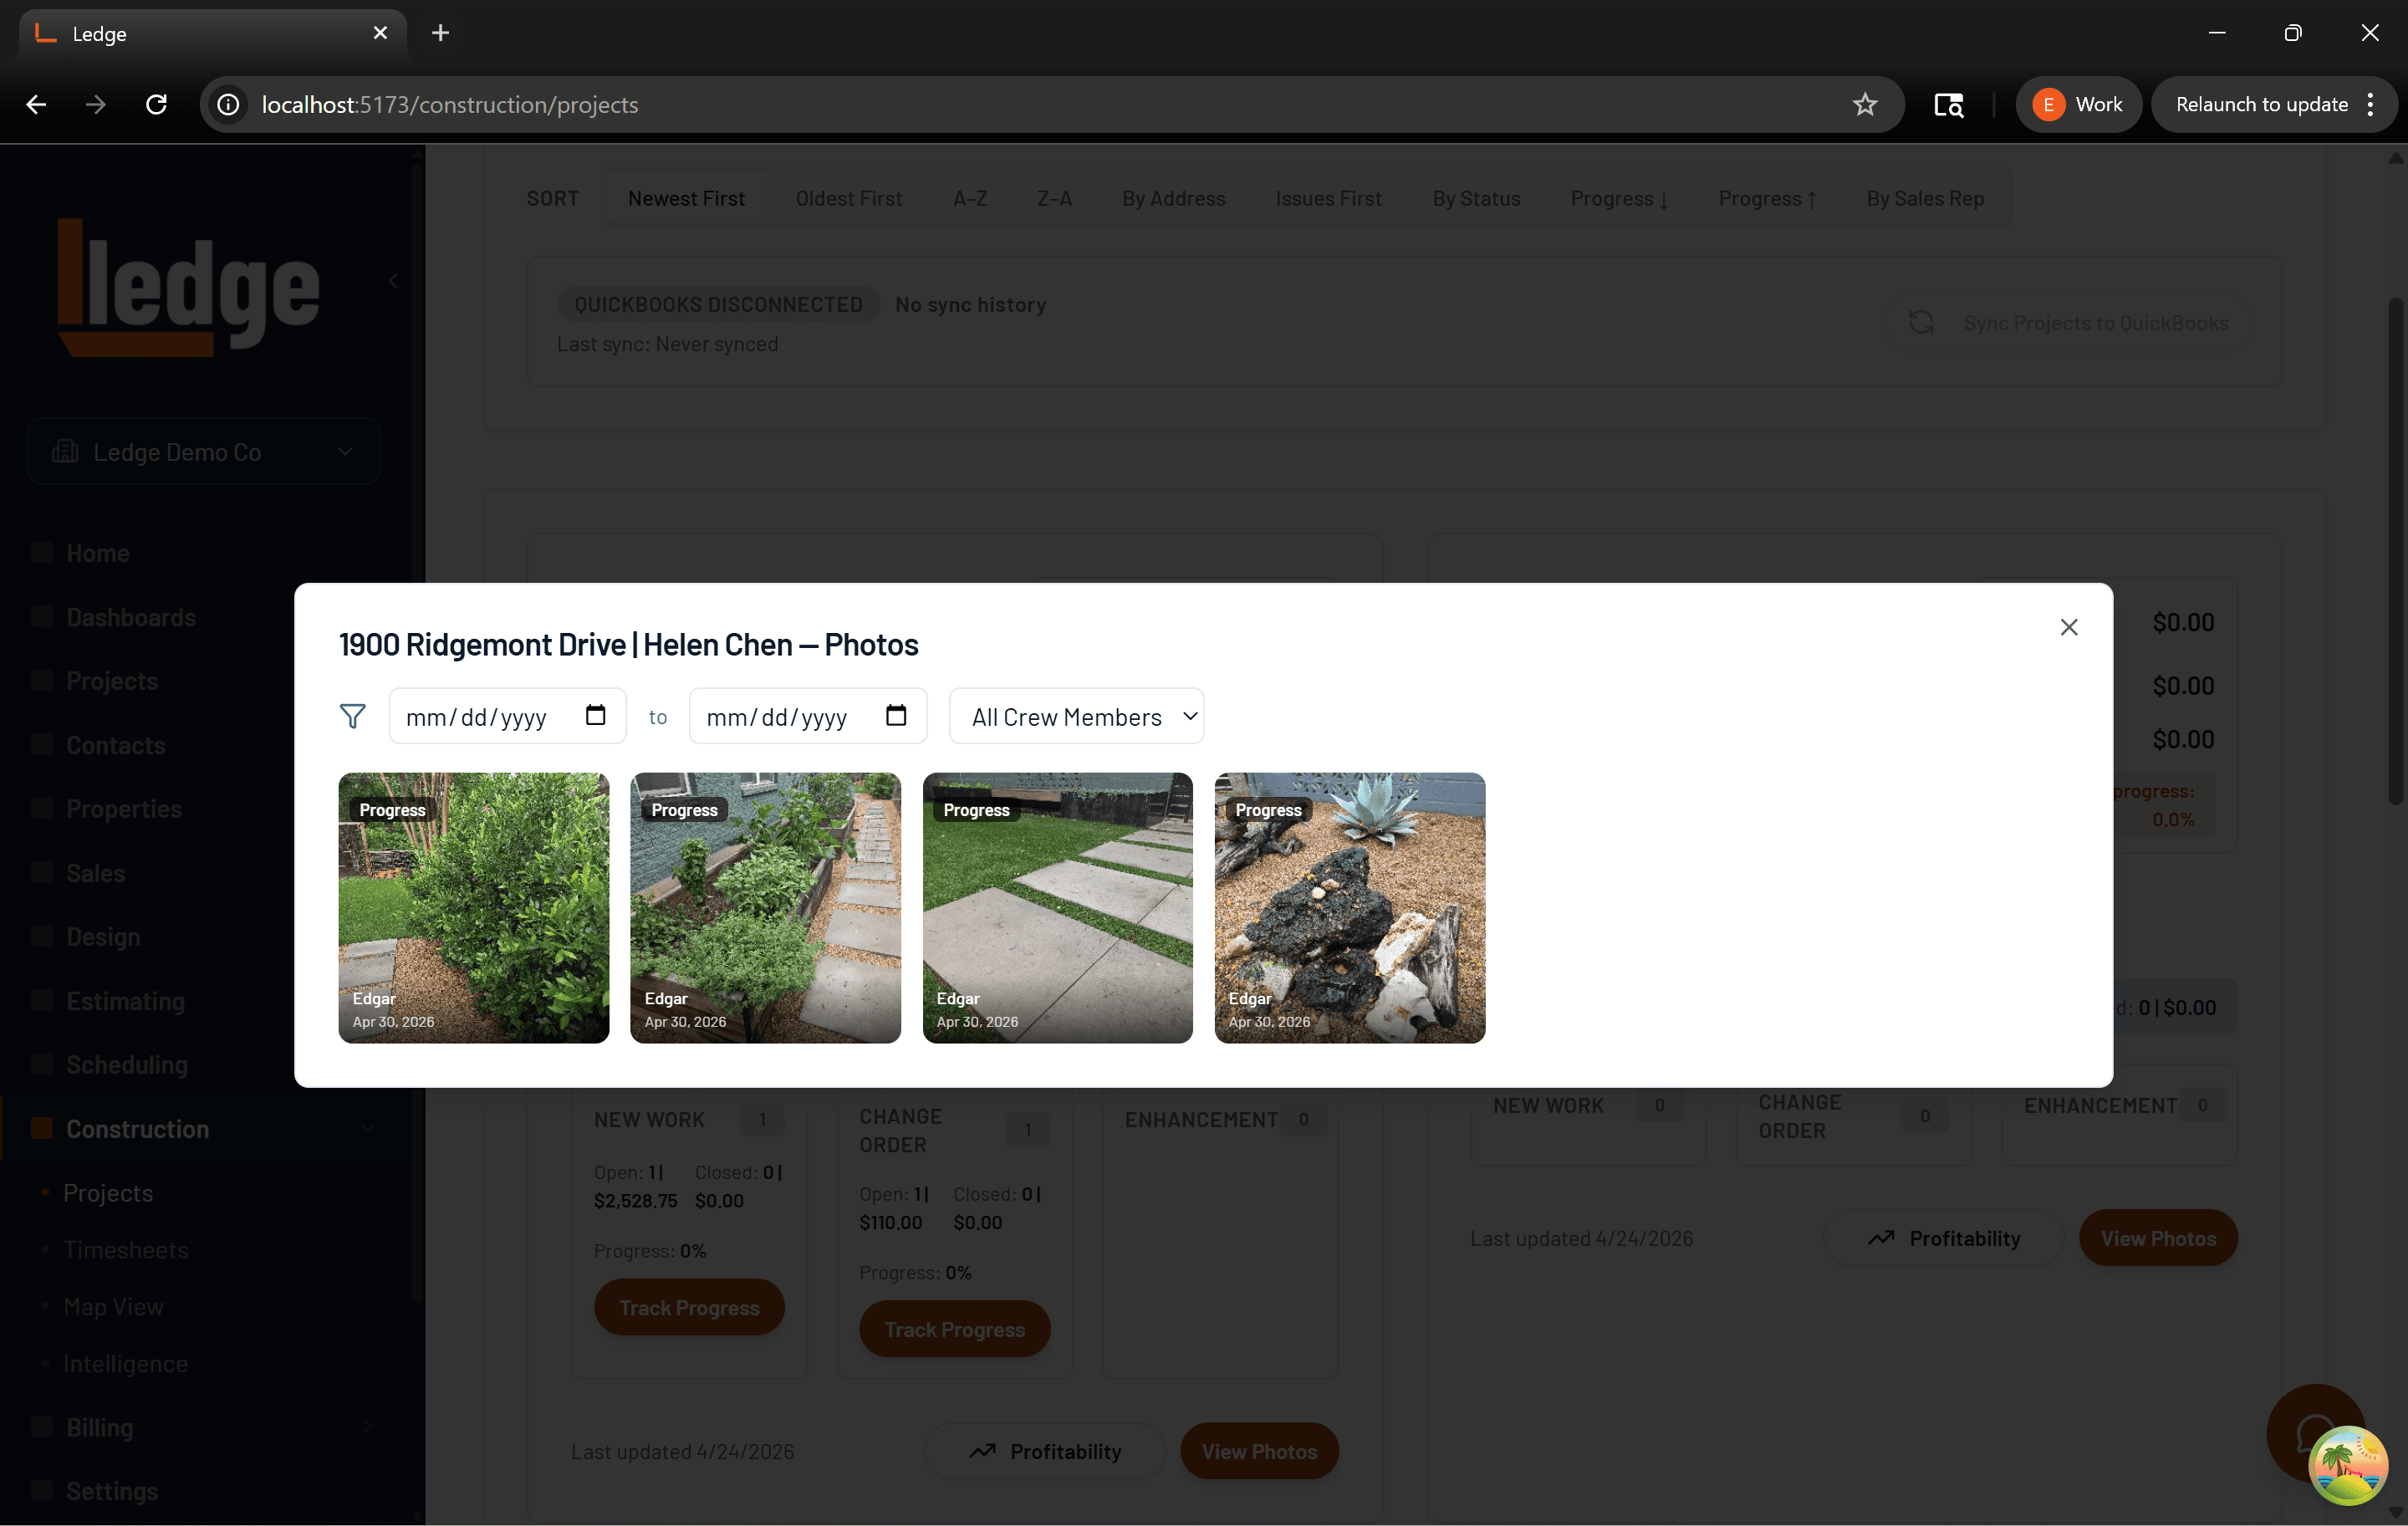
Task: Open Map View under Construction
Action: (x=113, y=1307)
